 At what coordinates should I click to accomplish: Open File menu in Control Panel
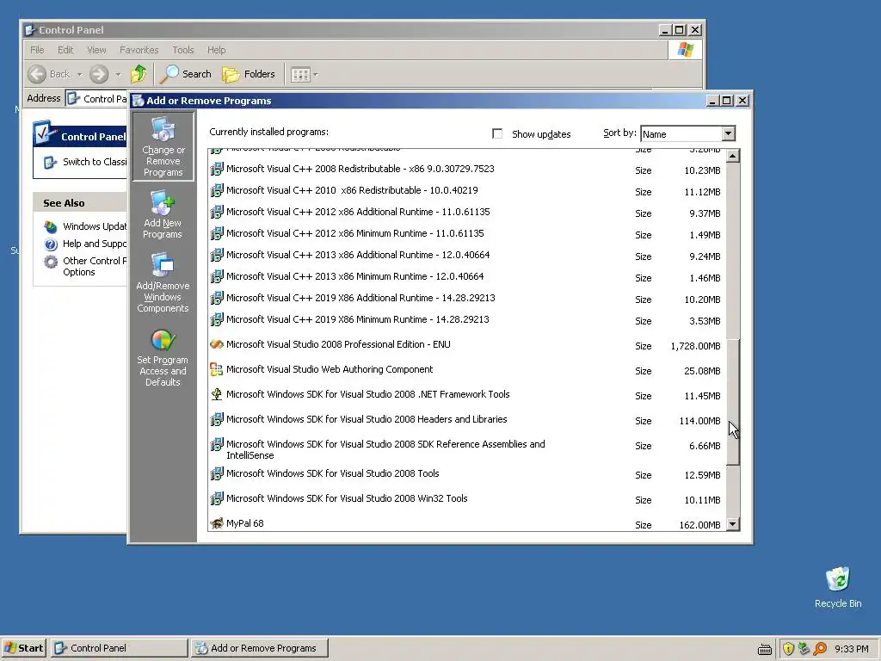37,50
